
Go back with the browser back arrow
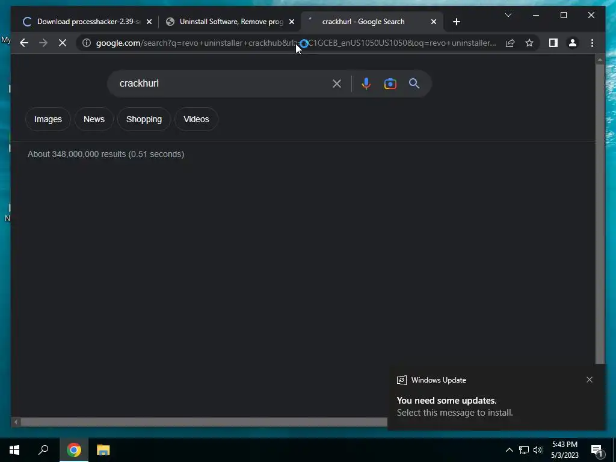click(24, 43)
